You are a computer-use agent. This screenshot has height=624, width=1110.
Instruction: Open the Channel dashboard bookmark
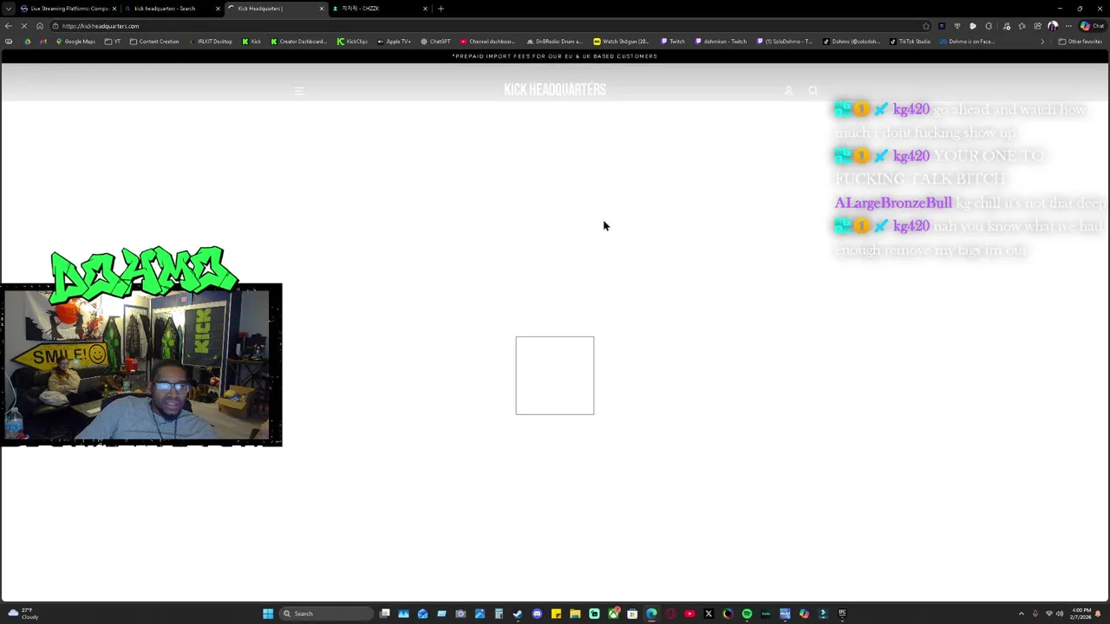tap(487, 42)
